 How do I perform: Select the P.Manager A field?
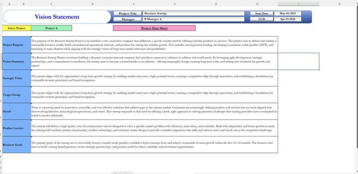[x=193, y=19]
